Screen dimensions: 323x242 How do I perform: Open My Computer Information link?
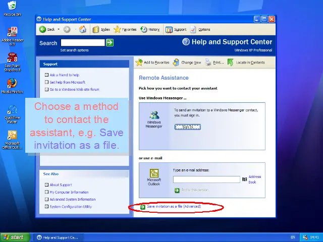point(69,192)
